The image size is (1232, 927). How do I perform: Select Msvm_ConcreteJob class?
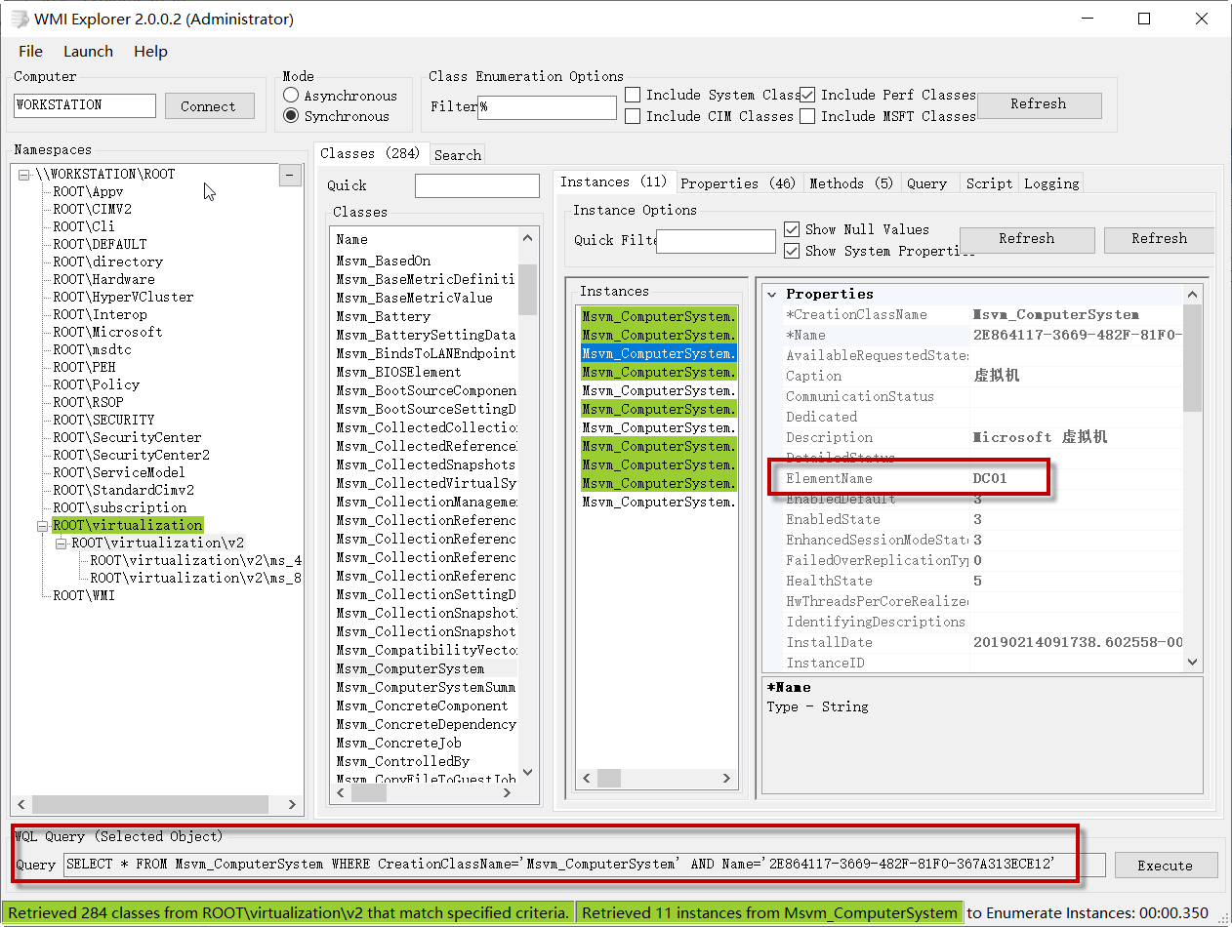coord(399,743)
